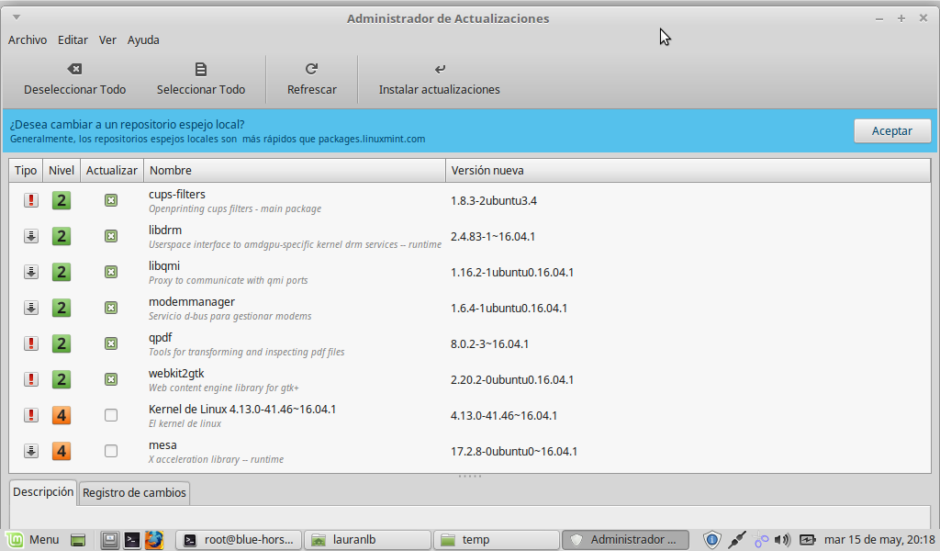This screenshot has height=551, width=940.
Task: Open the Ayuda menu
Action: (x=143, y=39)
